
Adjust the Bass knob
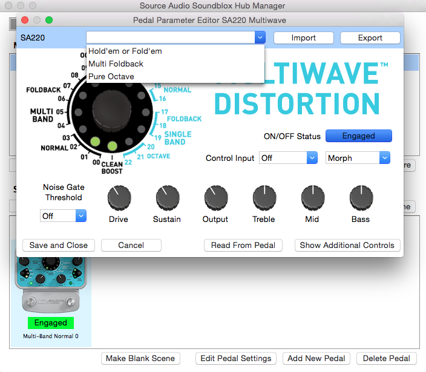[361, 198]
